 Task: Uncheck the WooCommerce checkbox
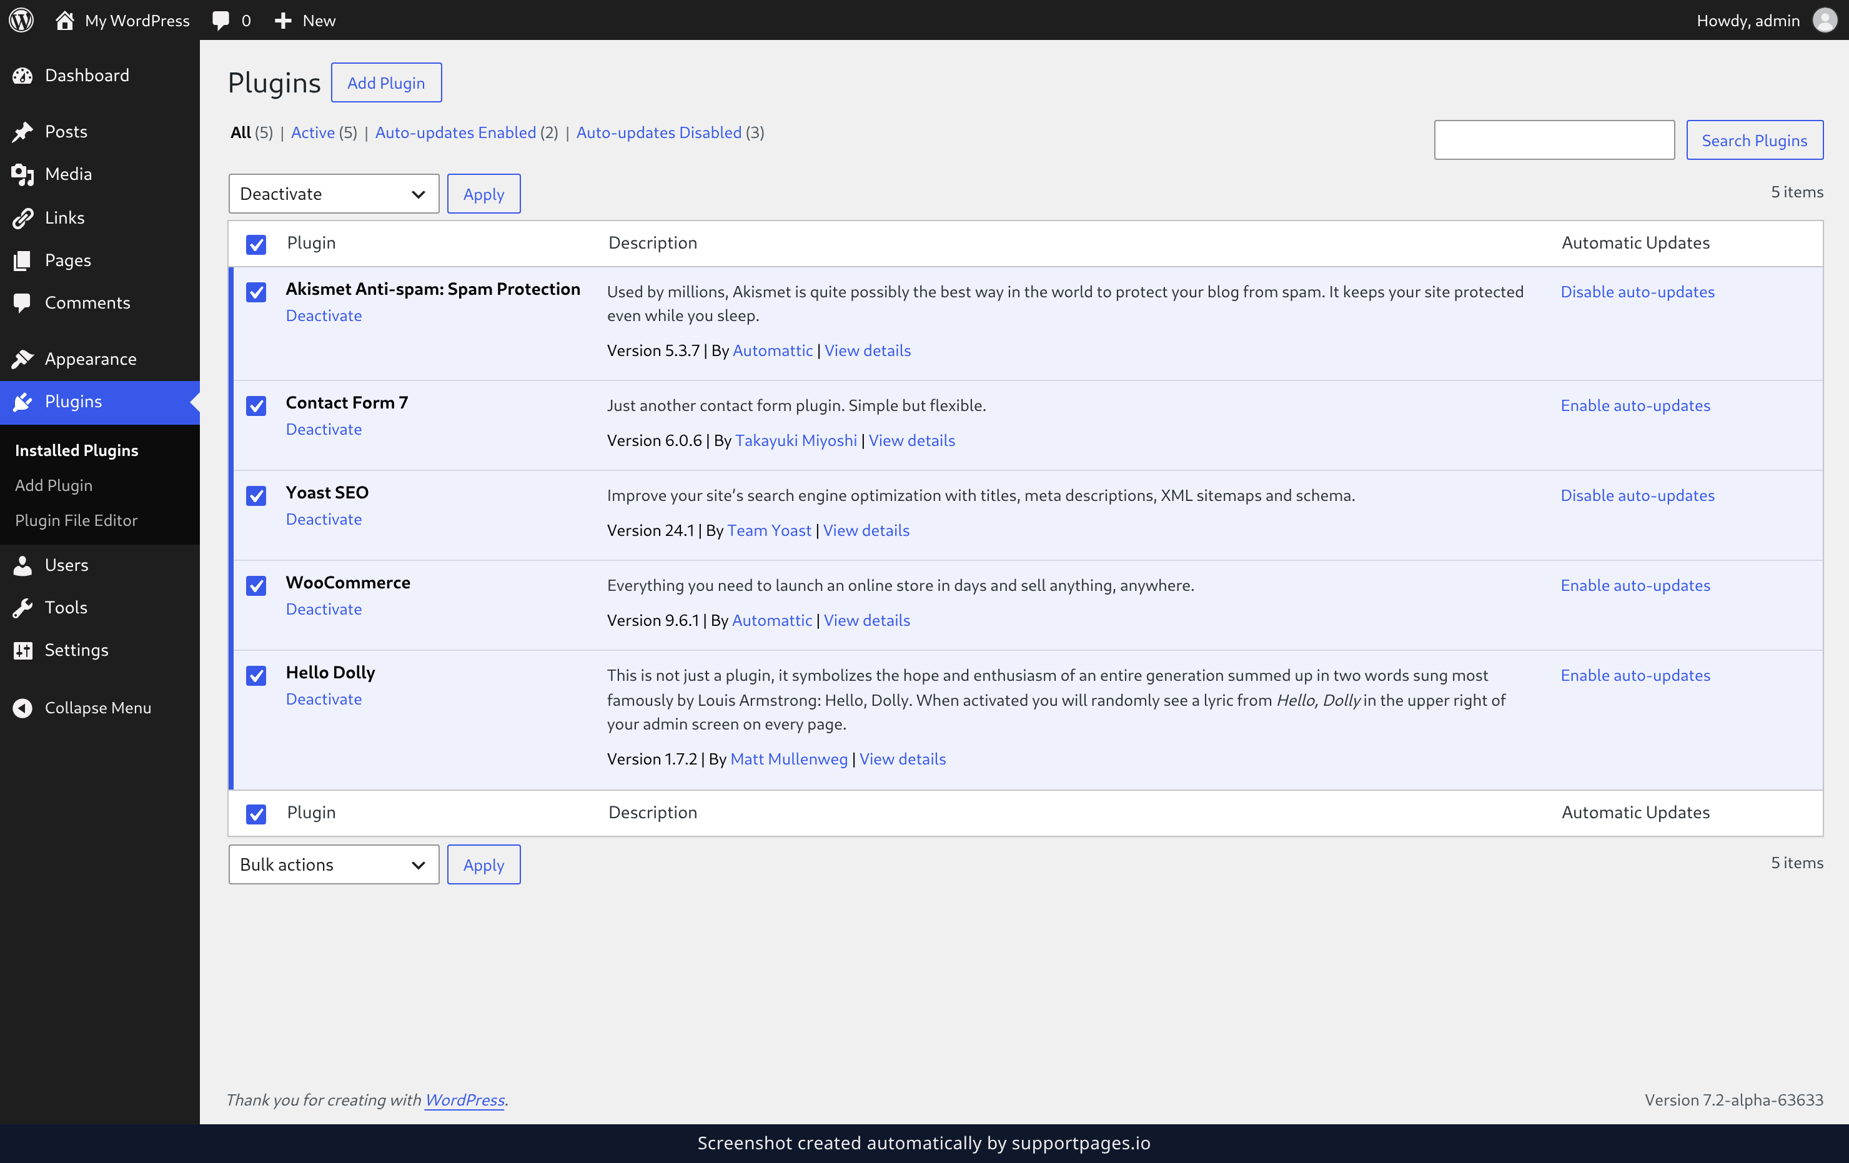point(255,585)
